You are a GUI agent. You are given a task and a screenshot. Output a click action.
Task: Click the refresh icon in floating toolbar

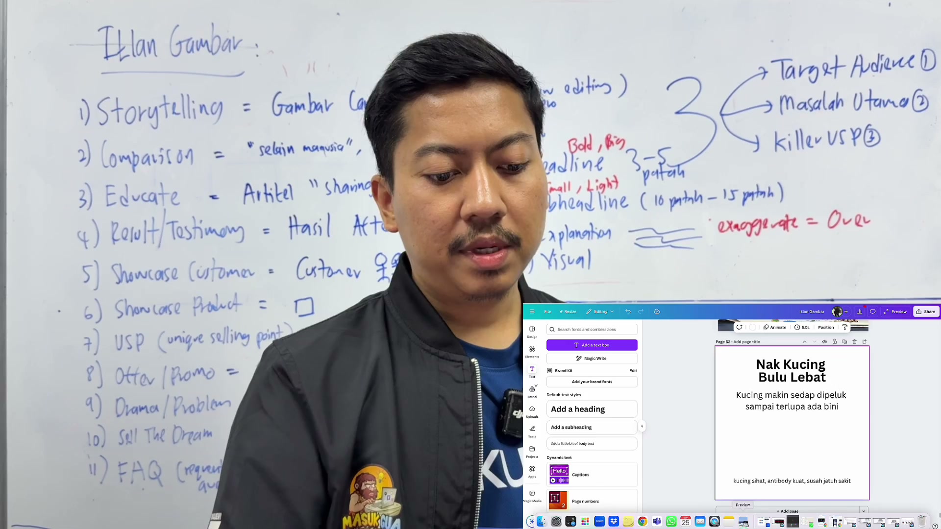(739, 327)
